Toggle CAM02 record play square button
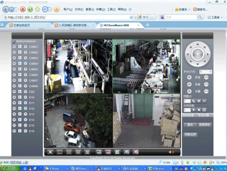The width and height of the screenshot is (227, 171). (20, 52)
